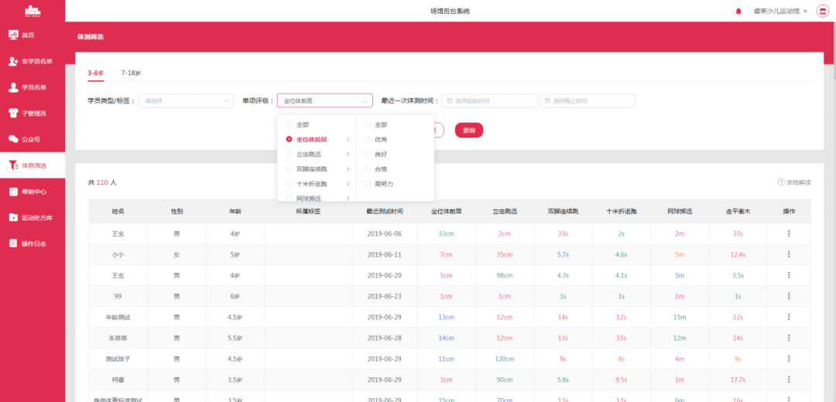Screen dimensions: 836x402
Task: Open the 首页 dashboard icon in sidebar
Action: coord(14,35)
